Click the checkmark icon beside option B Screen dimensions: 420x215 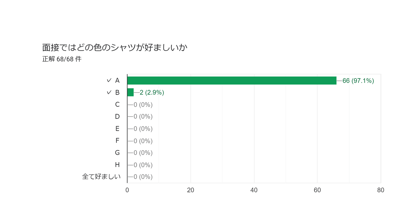click(x=109, y=92)
